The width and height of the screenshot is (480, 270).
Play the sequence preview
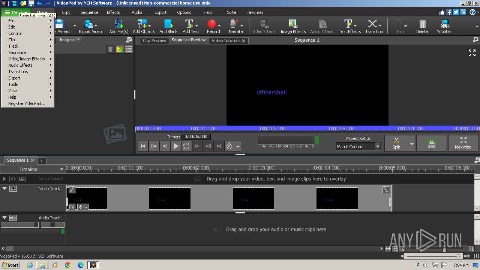pos(175,146)
